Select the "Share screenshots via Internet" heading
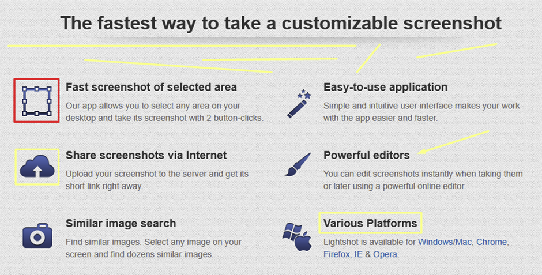The image size is (542, 275). pos(146,155)
